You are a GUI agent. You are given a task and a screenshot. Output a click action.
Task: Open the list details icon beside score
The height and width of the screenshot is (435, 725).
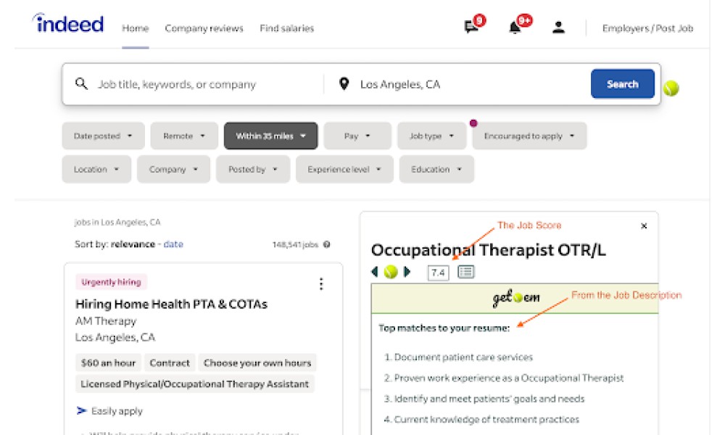point(465,273)
